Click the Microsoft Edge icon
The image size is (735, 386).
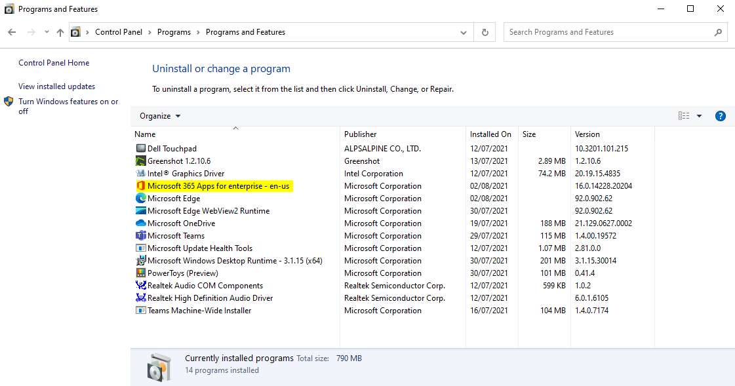[140, 198]
